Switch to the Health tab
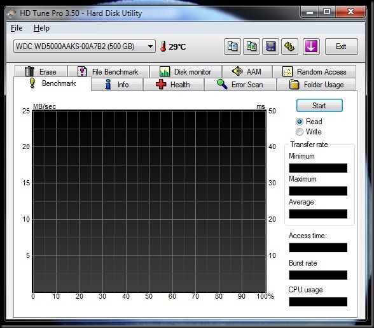The width and height of the screenshot is (374, 328). click(x=174, y=85)
